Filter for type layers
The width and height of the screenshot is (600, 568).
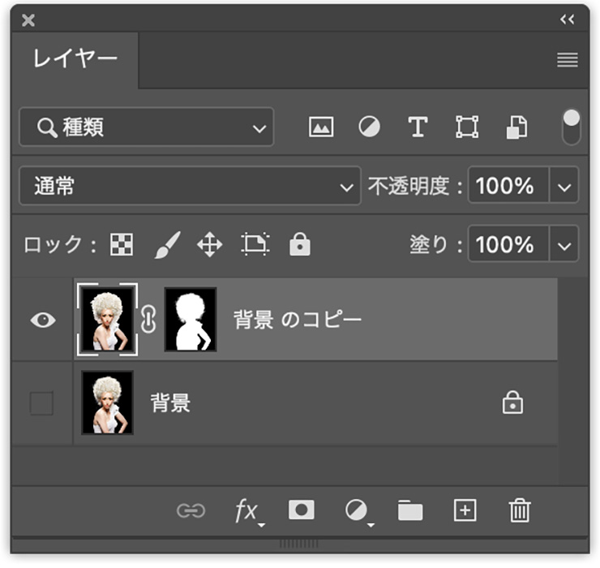(x=418, y=127)
